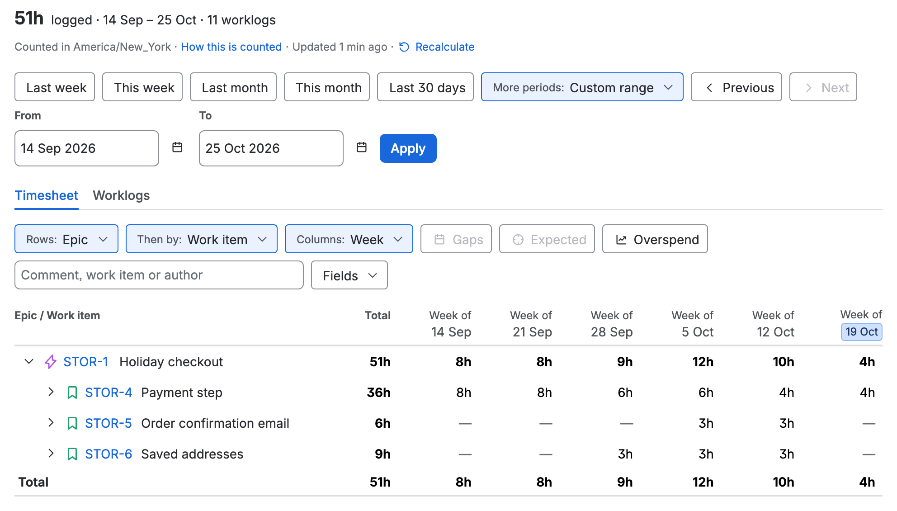Expand the STOR-5 Order confirmation email row
Image resolution: width=897 pixels, height=511 pixels.
pos(51,423)
